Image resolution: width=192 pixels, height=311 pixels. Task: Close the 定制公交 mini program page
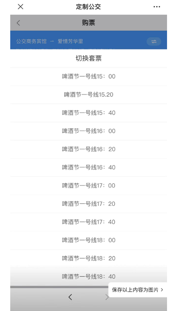[x=20, y=7]
